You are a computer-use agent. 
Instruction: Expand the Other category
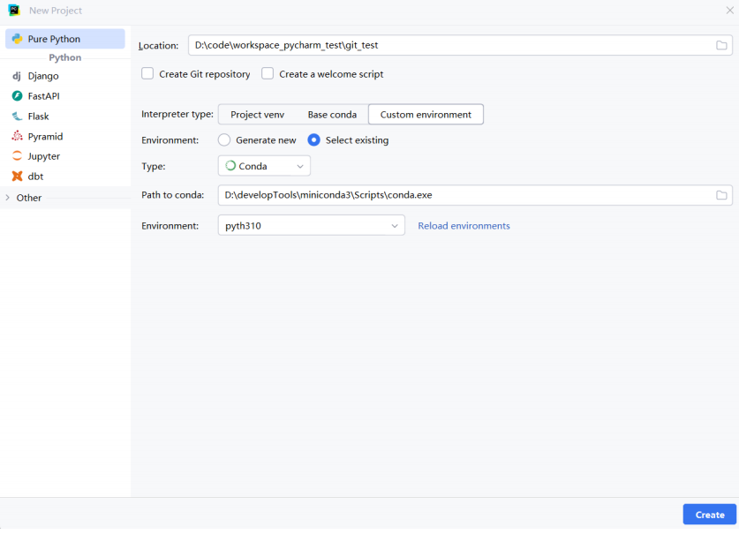(8, 198)
